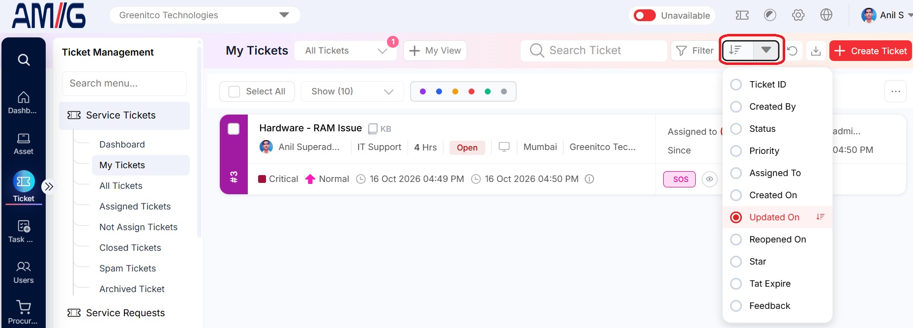Open Not Assign Tickets menu item
The image size is (913, 328).
[x=138, y=227]
